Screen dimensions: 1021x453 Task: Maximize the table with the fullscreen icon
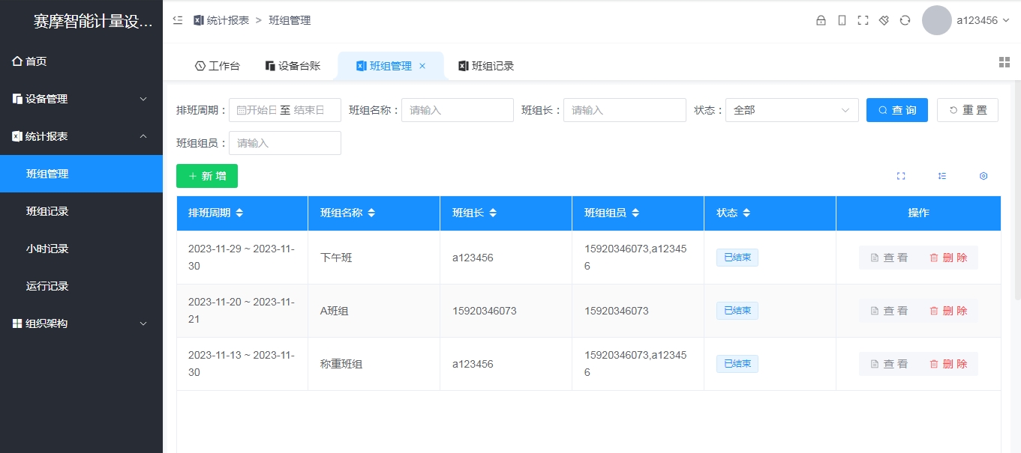901,175
